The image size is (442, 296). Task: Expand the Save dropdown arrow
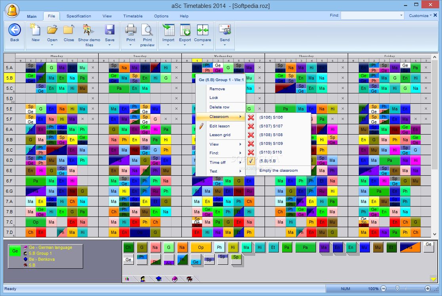[x=110, y=45]
